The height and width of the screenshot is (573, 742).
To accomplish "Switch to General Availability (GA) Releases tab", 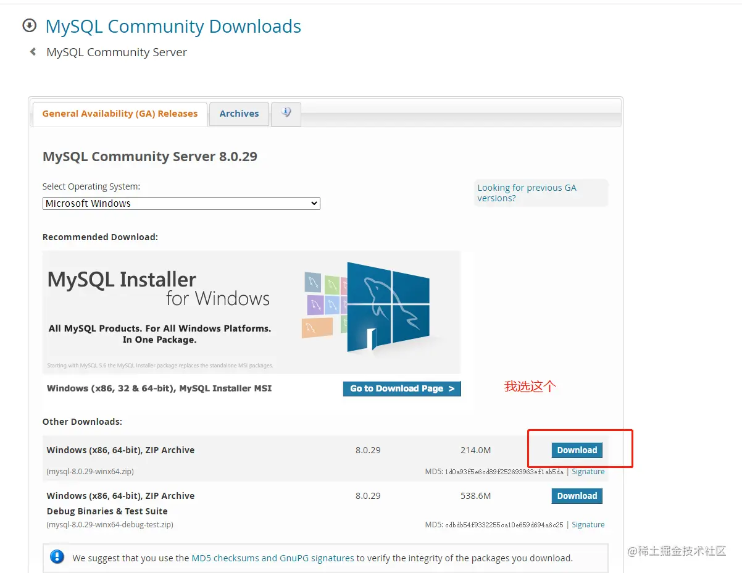I will pyautogui.click(x=120, y=114).
